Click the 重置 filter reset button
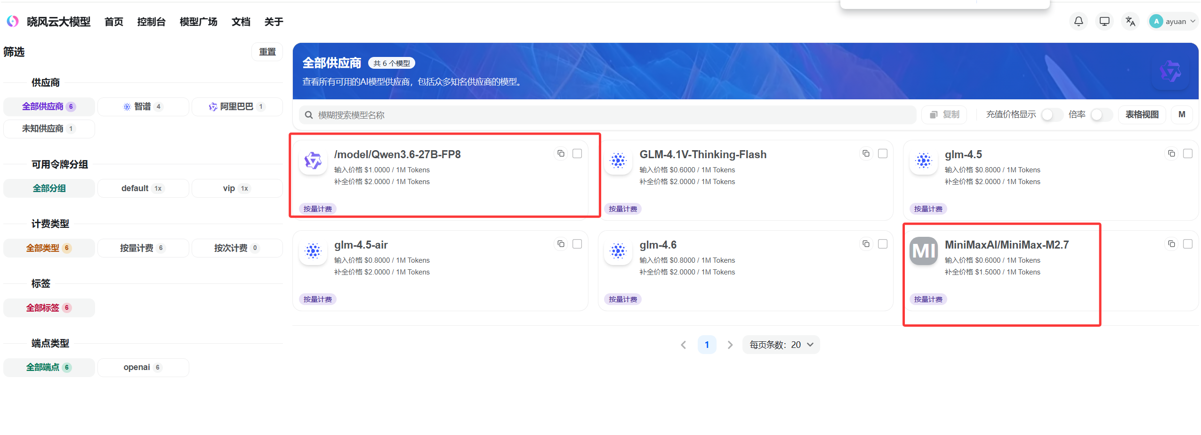The width and height of the screenshot is (1201, 435). pos(267,52)
